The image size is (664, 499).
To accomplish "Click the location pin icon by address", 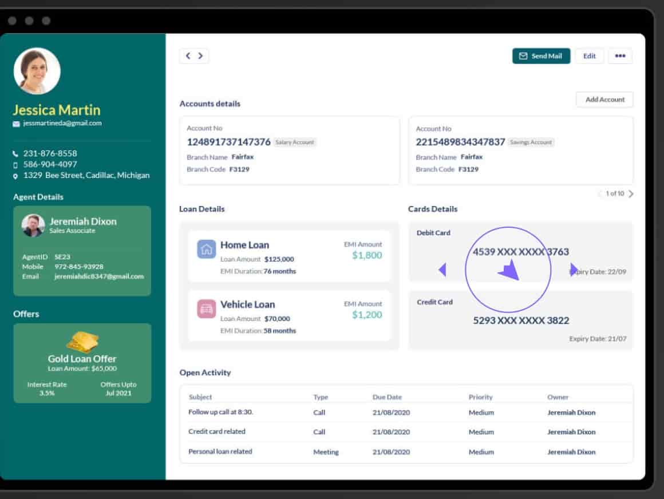I will (15, 176).
